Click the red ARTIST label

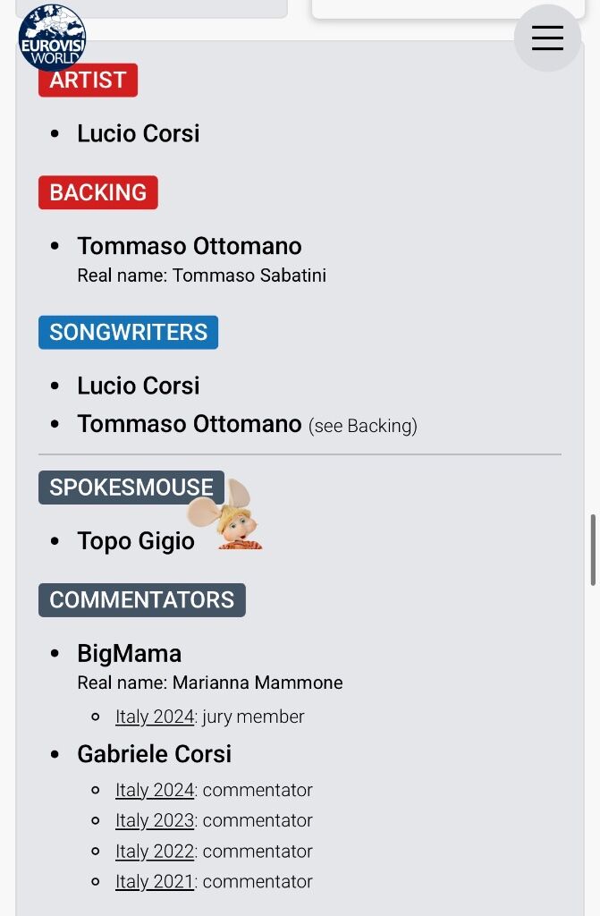click(88, 80)
